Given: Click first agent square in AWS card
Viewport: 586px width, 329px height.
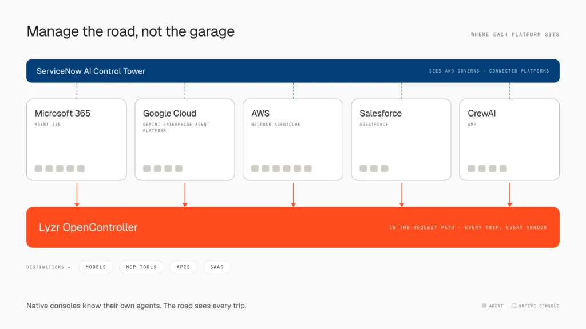Looking at the screenshot, I should (x=255, y=168).
